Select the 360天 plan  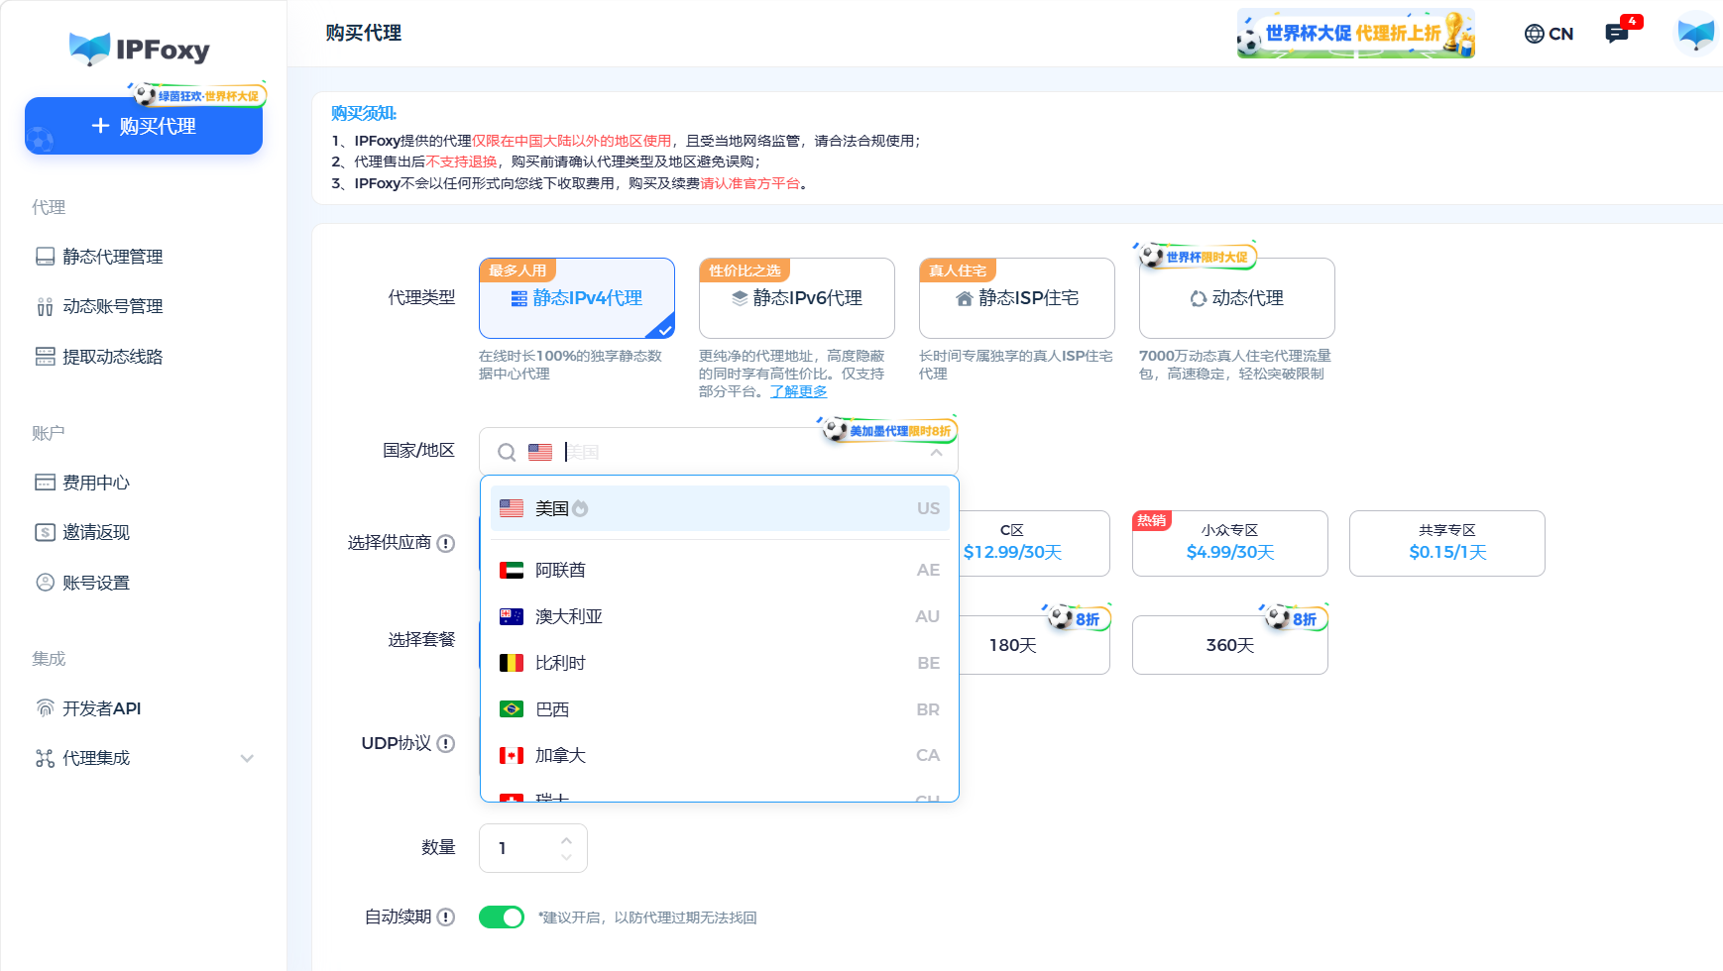[x=1230, y=645]
